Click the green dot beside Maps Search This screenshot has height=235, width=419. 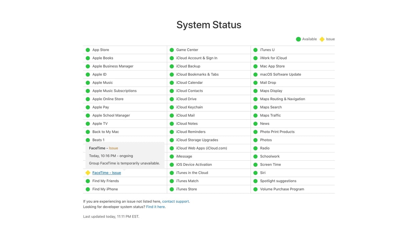255,107
